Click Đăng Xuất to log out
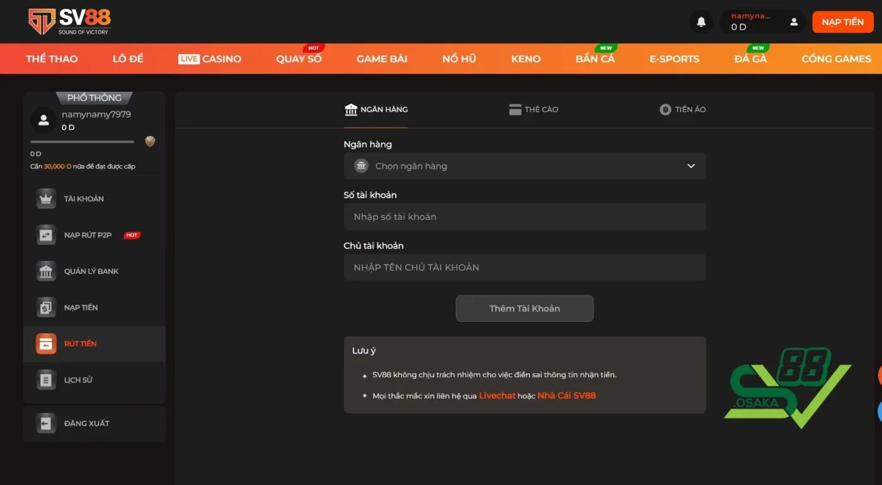Viewport: 882px width, 485px height. point(94,423)
